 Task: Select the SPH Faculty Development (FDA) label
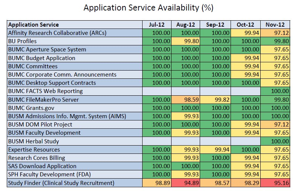pyautogui.click(x=75, y=174)
